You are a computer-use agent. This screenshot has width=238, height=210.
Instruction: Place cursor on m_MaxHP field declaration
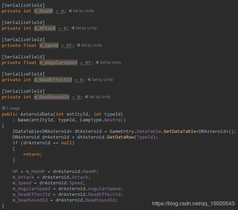coord(44,11)
